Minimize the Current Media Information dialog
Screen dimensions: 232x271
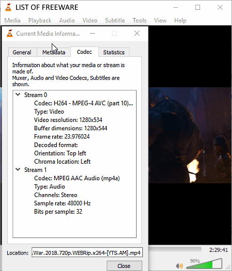[92, 34]
